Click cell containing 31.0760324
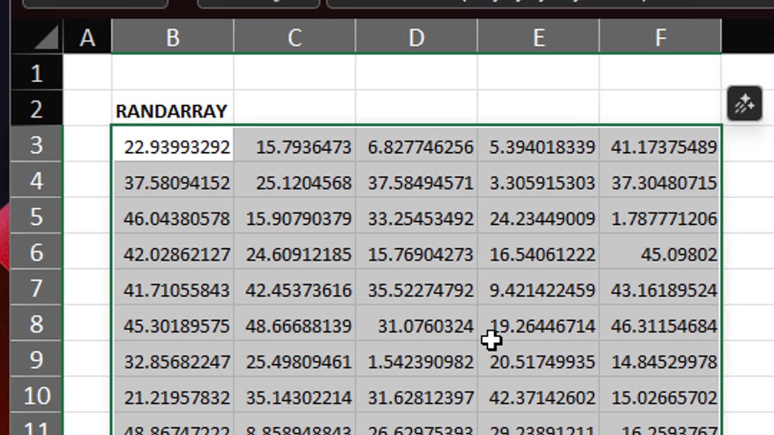The image size is (774, 435). [417, 323]
